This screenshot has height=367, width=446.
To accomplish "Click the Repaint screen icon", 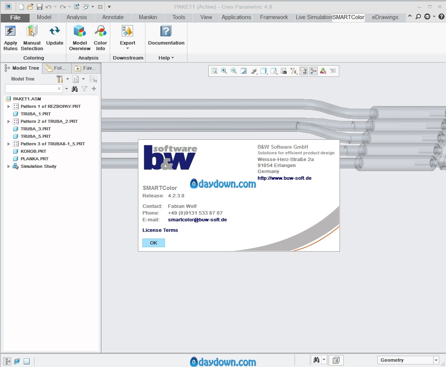I will (x=244, y=71).
